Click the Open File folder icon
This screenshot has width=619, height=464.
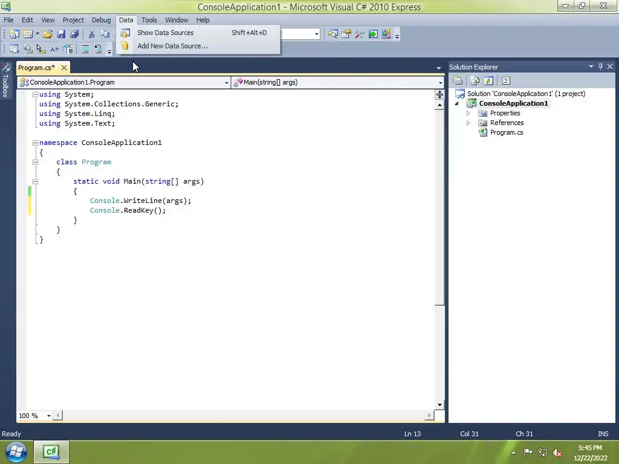[x=48, y=34]
